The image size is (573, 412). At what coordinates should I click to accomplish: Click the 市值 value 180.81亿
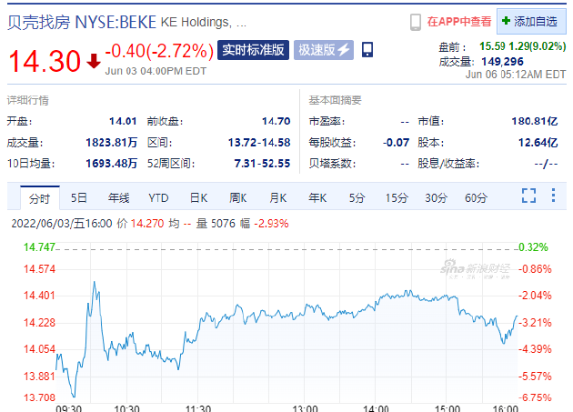click(535, 121)
